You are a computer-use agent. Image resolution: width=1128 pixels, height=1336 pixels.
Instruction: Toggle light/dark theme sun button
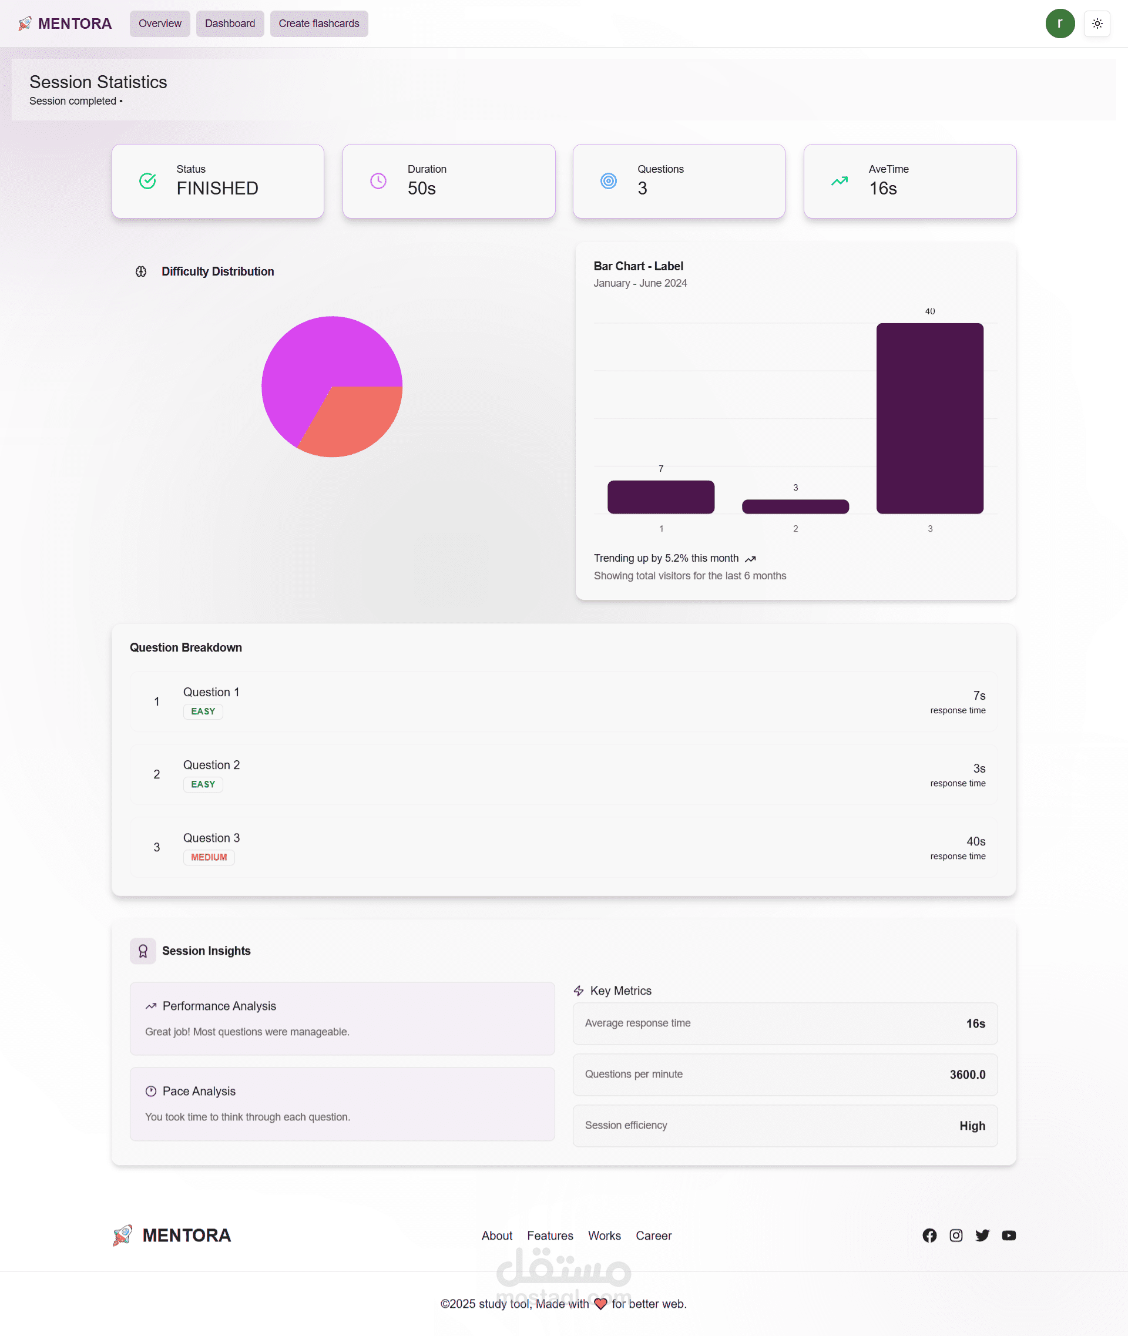pyautogui.click(x=1097, y=24)
